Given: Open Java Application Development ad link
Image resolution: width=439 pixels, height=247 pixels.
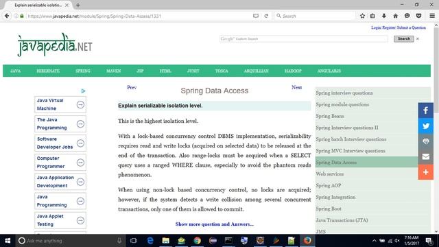Looking at the screenshot, I should tap(60, 182).
